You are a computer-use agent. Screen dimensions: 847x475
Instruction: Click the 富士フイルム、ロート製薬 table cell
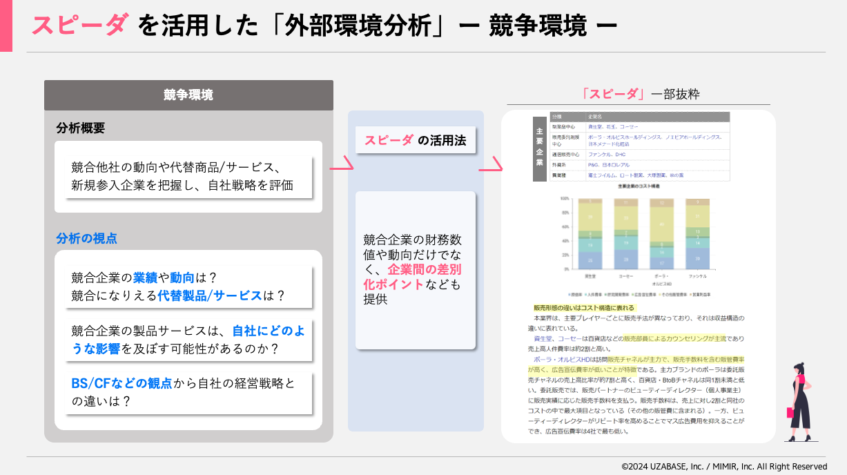658,176
